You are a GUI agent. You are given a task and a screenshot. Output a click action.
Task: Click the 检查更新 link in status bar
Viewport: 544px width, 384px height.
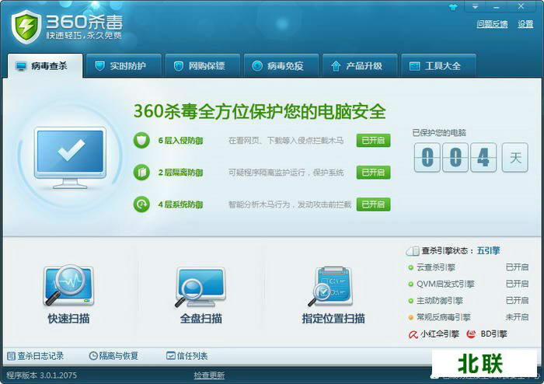pos(209,375)
